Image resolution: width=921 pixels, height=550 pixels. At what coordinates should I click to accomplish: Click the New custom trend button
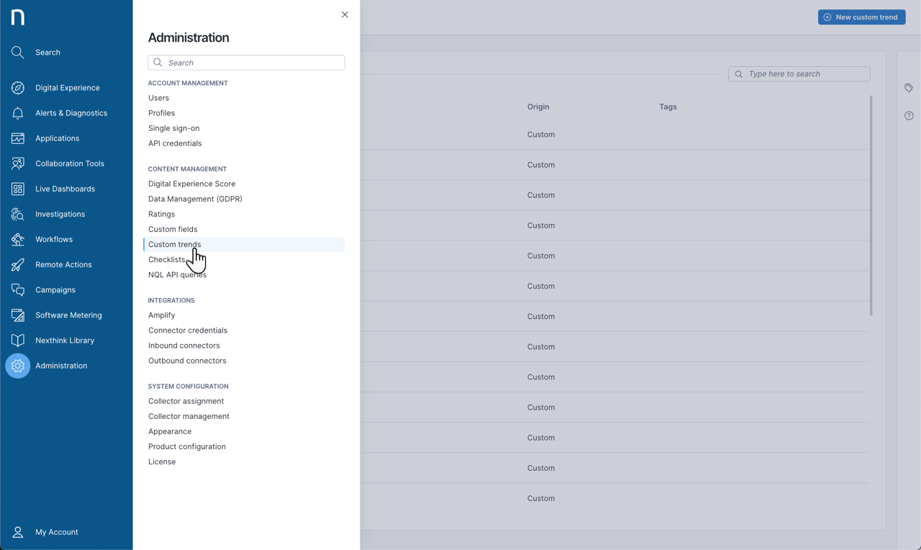point(861,17)
